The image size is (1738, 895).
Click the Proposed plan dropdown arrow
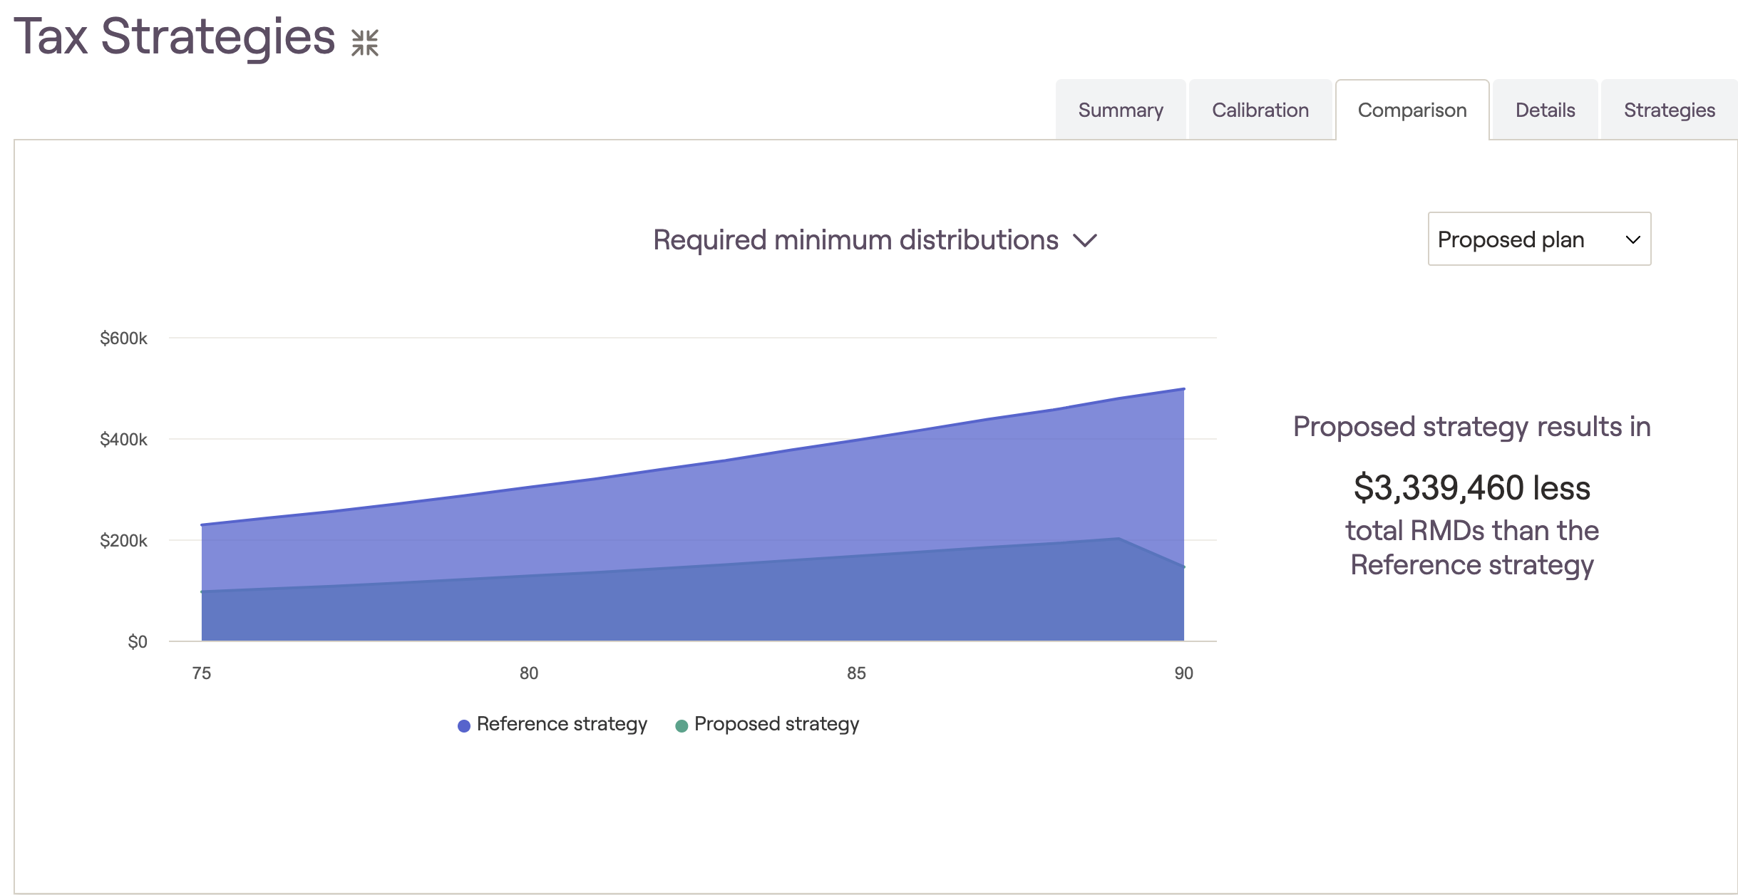tap(1632, 240)
